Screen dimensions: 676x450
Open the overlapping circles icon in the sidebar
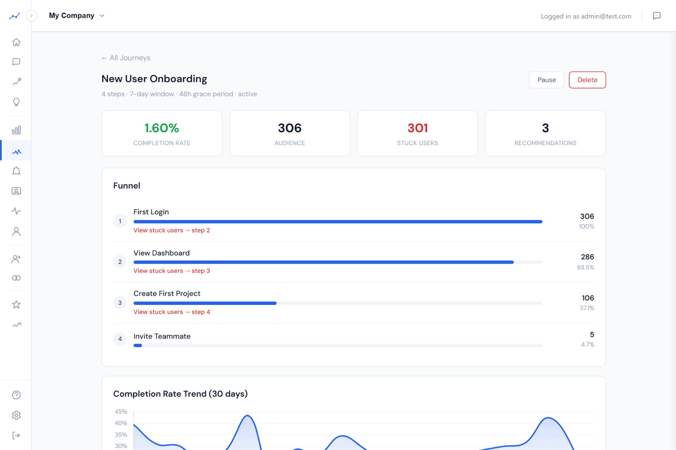pos(16,278)
